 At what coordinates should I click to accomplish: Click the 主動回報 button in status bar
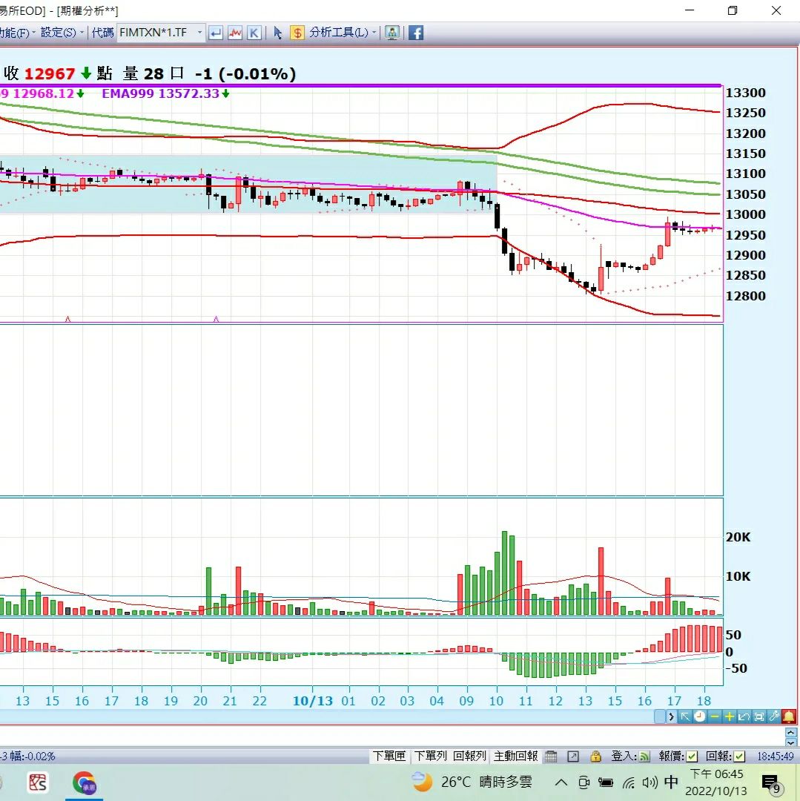pyautogui.click(x=515, y=756)
